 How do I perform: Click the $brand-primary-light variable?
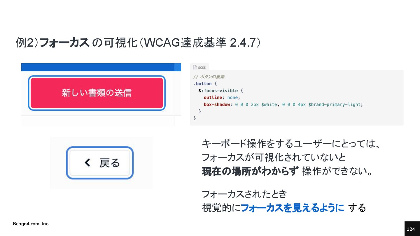(x=335, y=104)
